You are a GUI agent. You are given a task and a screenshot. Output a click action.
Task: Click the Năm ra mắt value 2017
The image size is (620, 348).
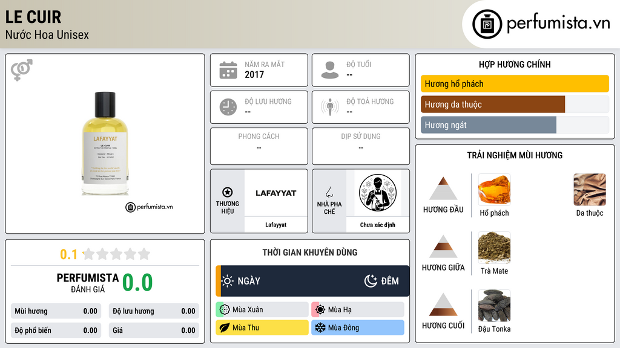click(x=254, y=74)
